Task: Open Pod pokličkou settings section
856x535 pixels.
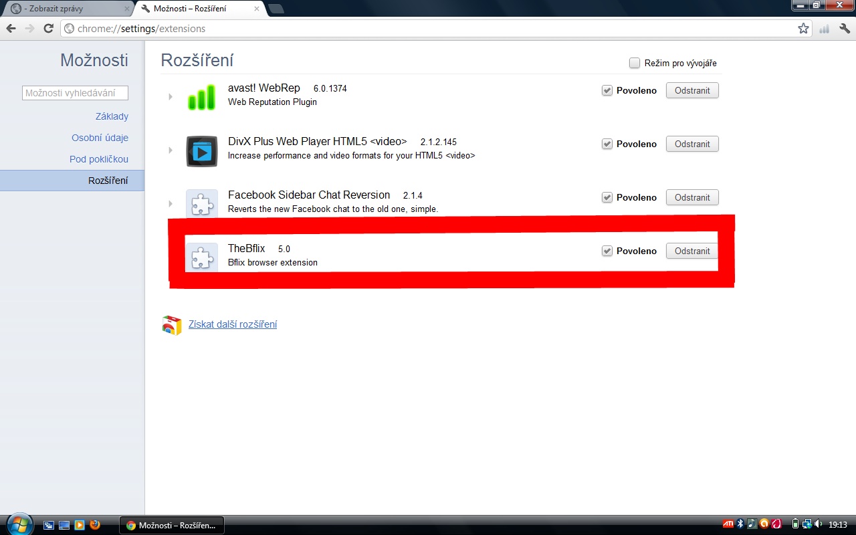Action: tap(99, 159)
